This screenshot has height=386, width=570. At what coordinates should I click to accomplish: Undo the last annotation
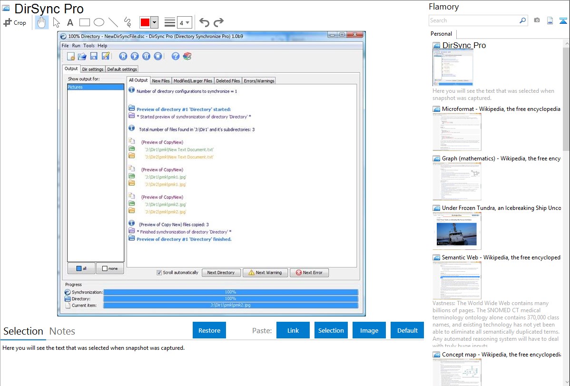tap(204, 22)
